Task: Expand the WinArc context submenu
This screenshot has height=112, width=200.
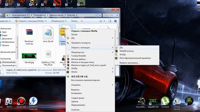Action: pos(90,72)
